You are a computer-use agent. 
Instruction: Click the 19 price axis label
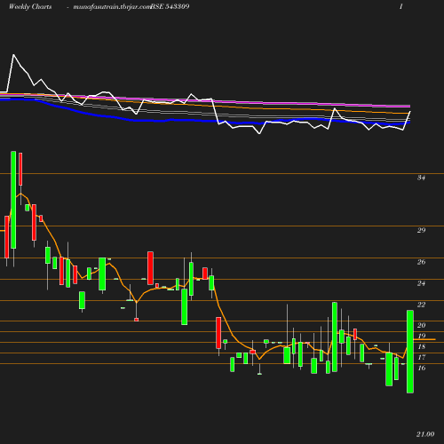pyautogui.click(x=421, y=336)
